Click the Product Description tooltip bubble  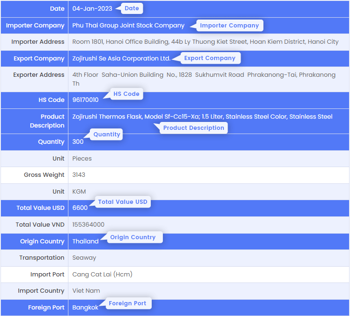[x=194, y=128]
